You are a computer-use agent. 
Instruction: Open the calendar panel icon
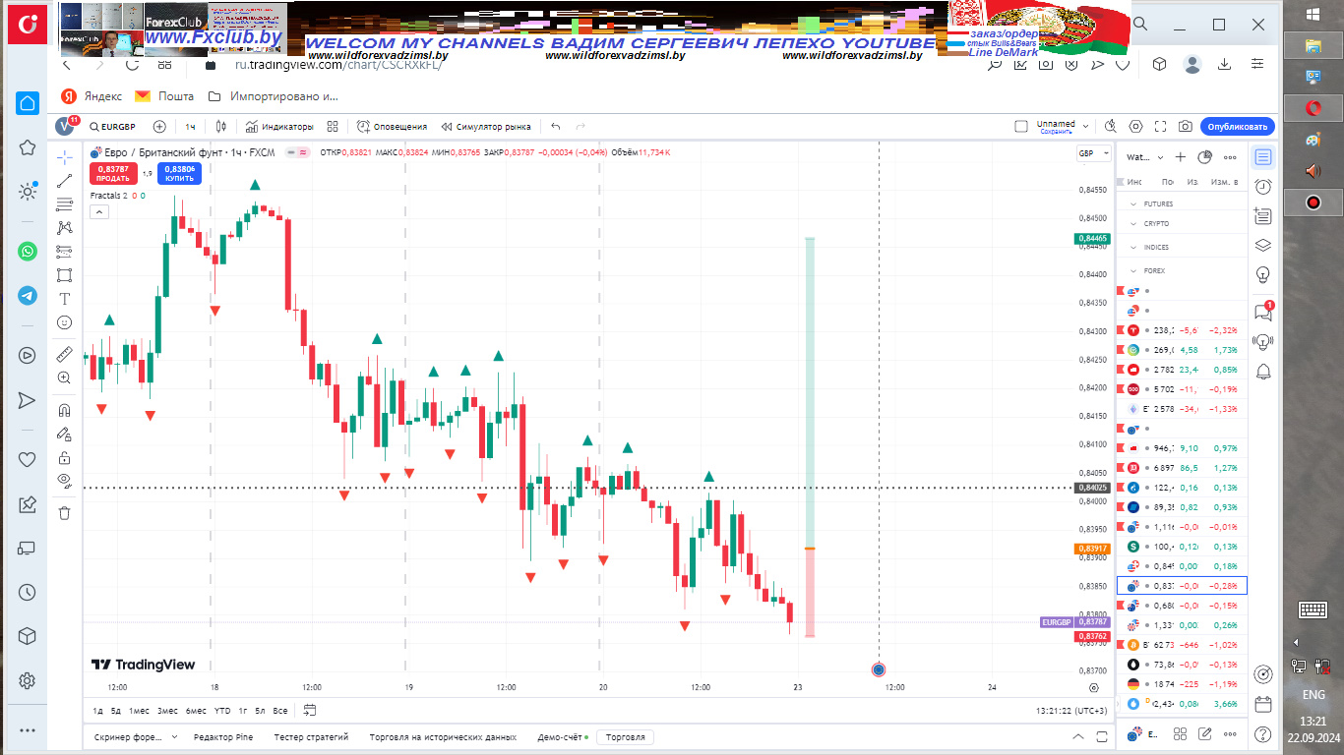pyautogui.click(x=1263, y=703)
